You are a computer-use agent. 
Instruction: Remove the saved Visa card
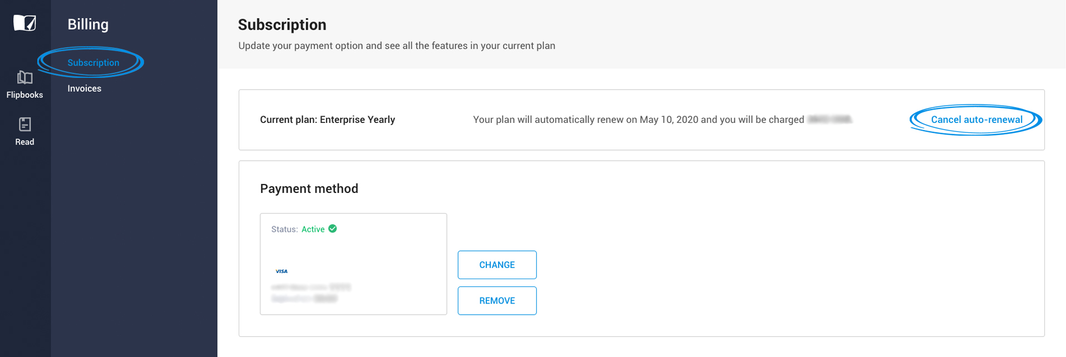click(497, 300)
